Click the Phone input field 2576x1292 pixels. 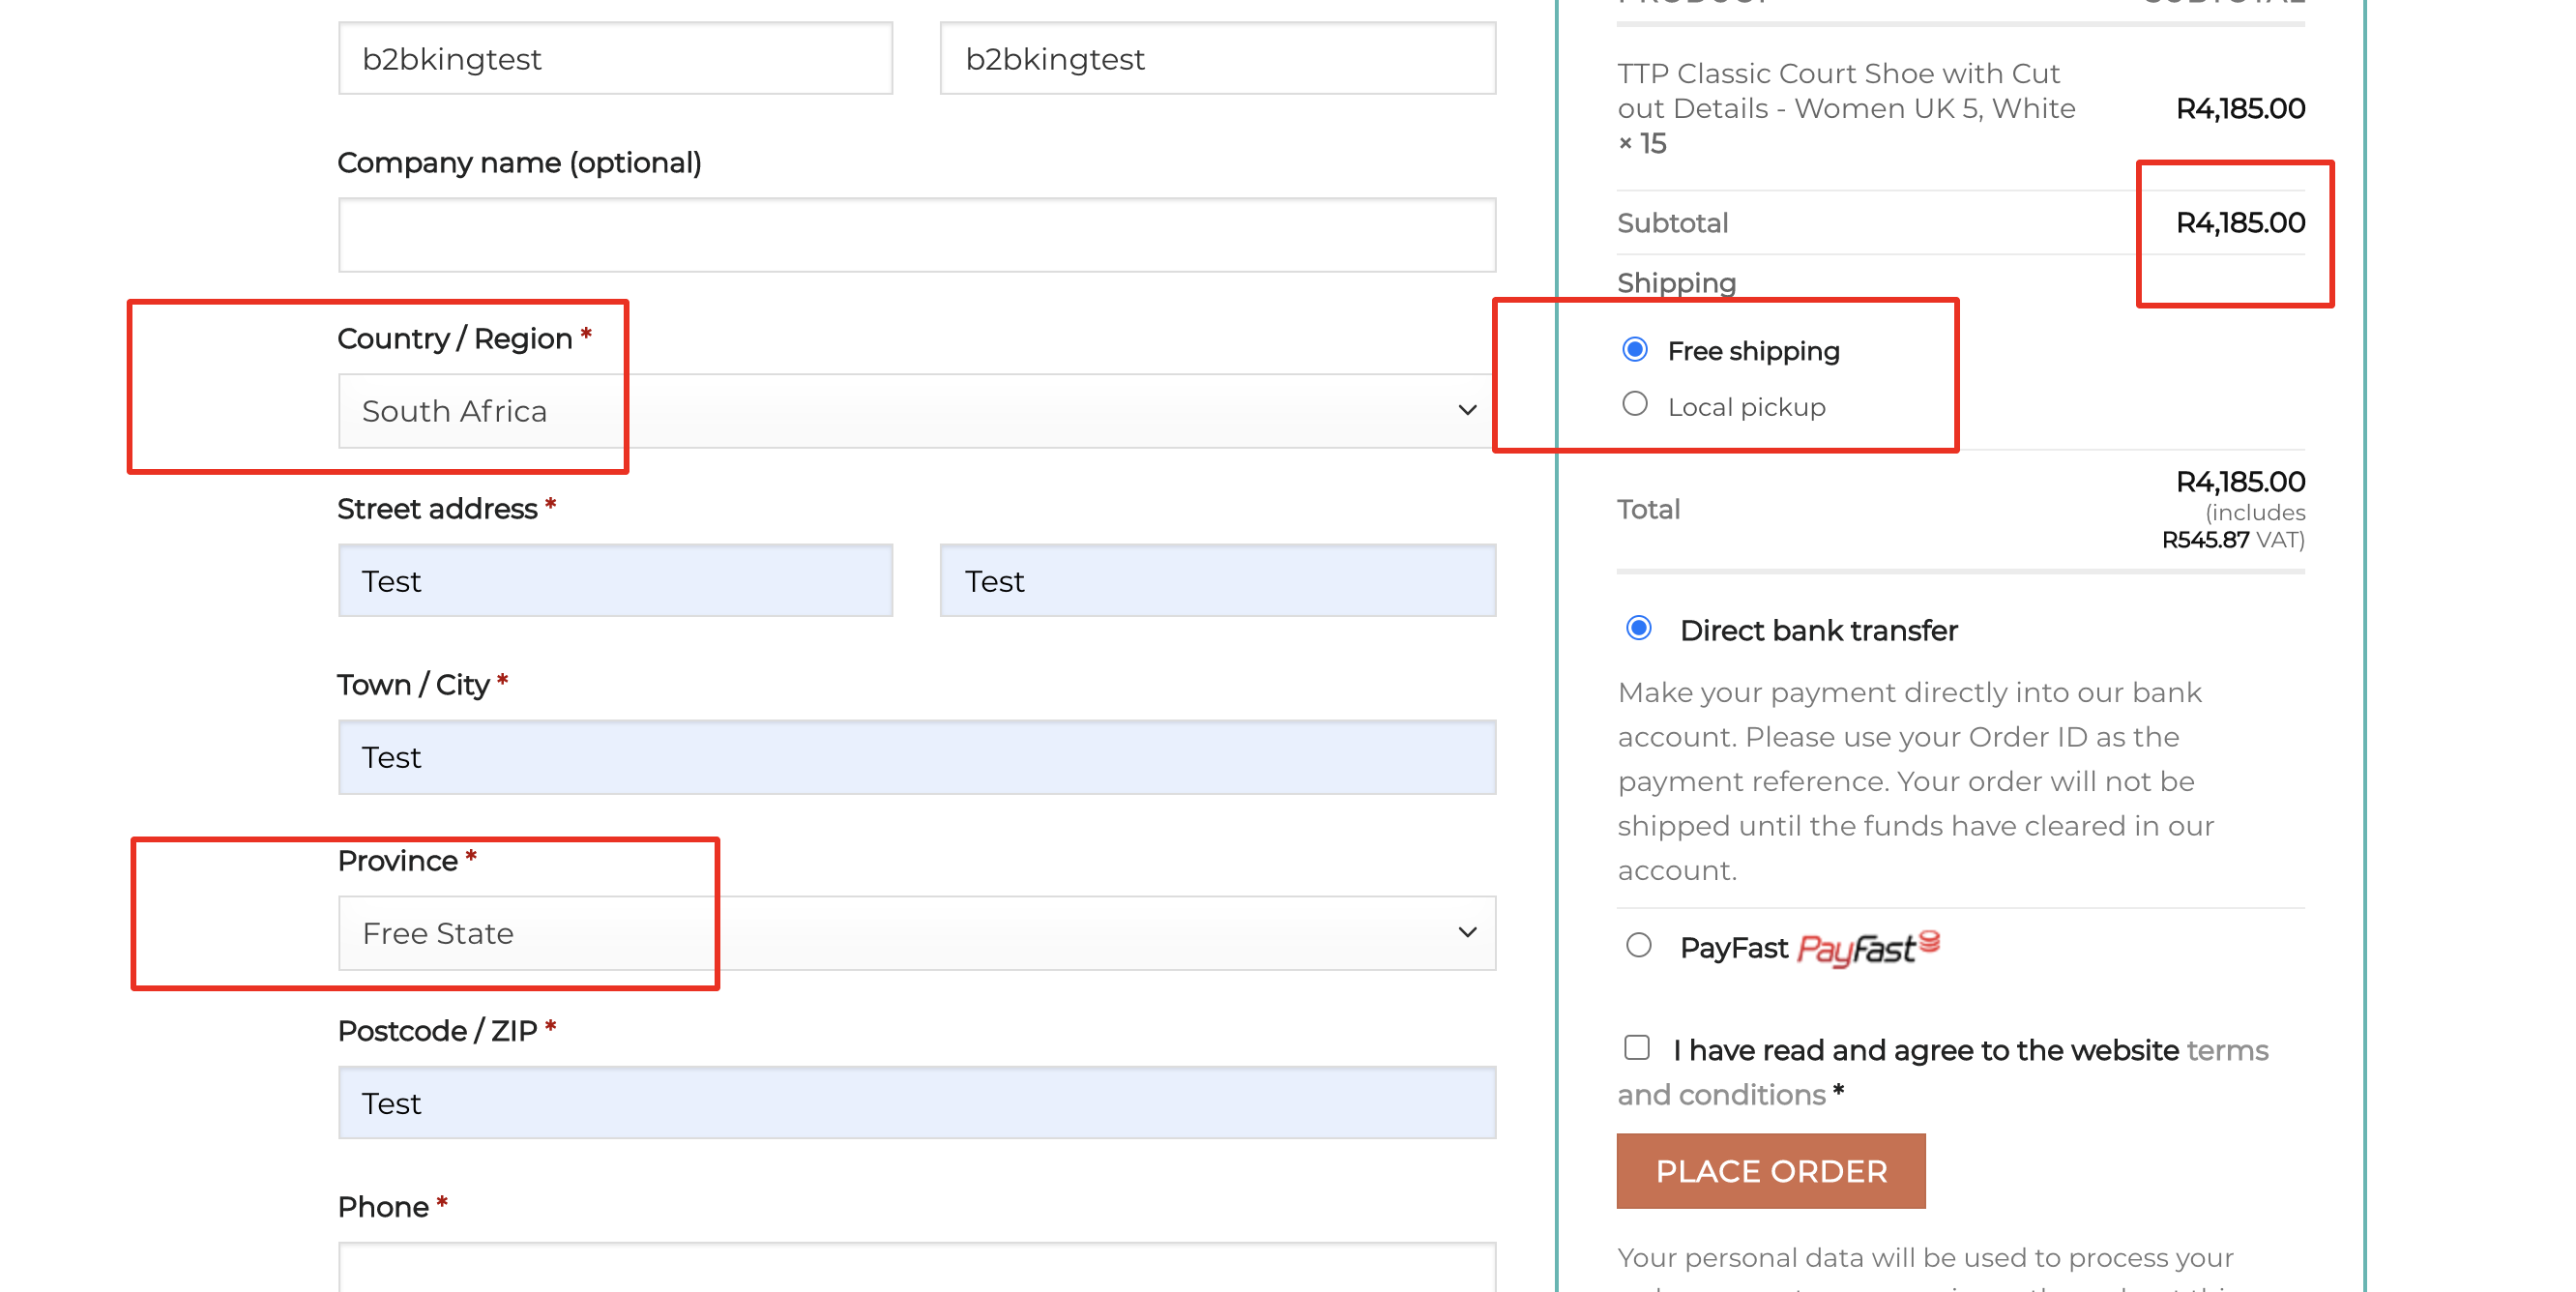pyautogui.click(x=917, y=1268)
